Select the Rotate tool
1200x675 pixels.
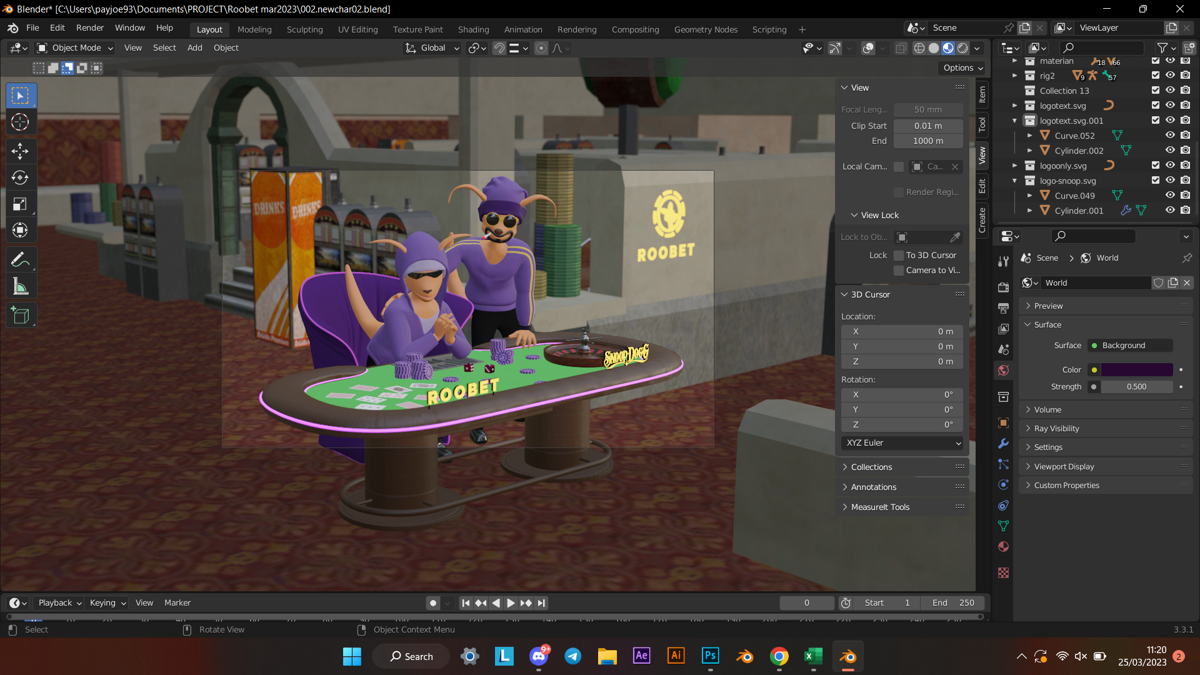pyautogui.click(x=20, y=177)
